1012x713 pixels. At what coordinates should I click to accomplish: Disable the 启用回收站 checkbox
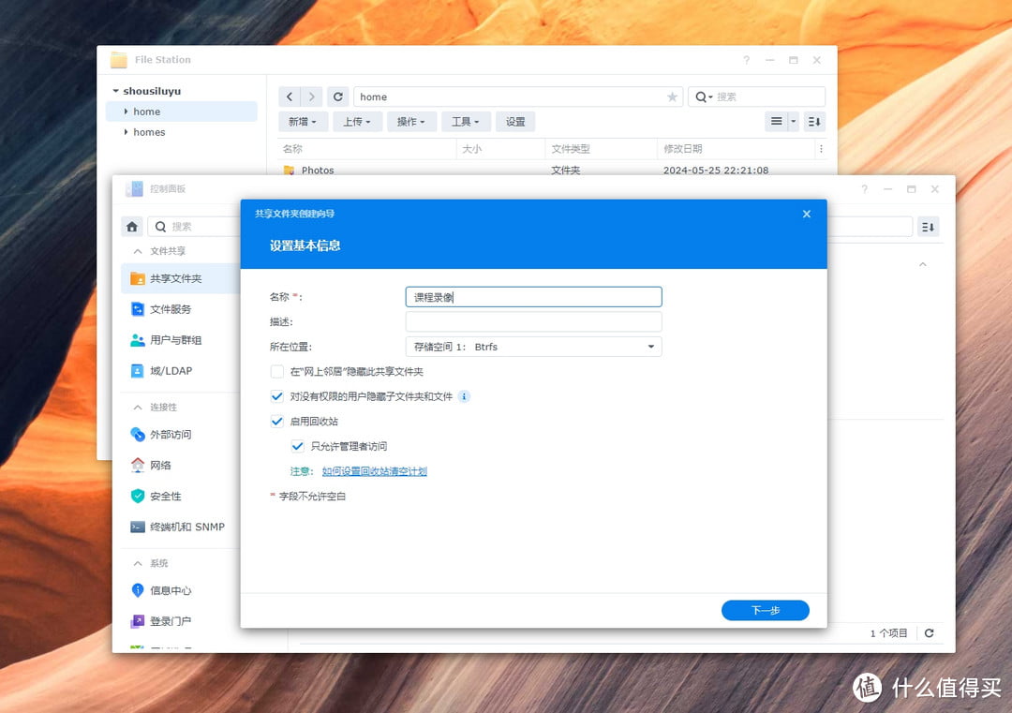point(277,421)
